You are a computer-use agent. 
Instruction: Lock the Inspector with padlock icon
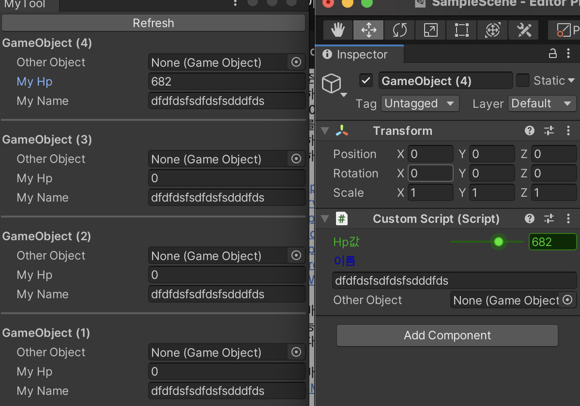click(552, 54)
